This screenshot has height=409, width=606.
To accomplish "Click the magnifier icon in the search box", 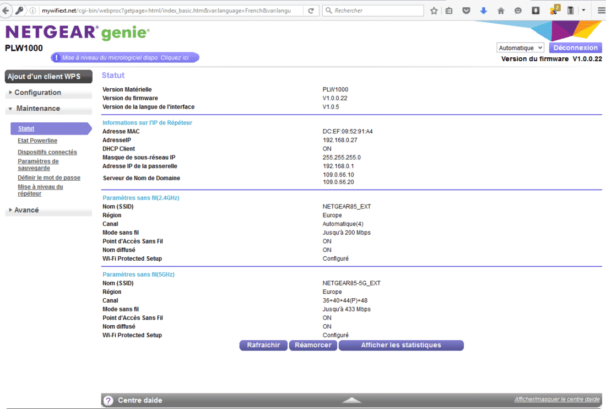I will [x=329, y=10].
